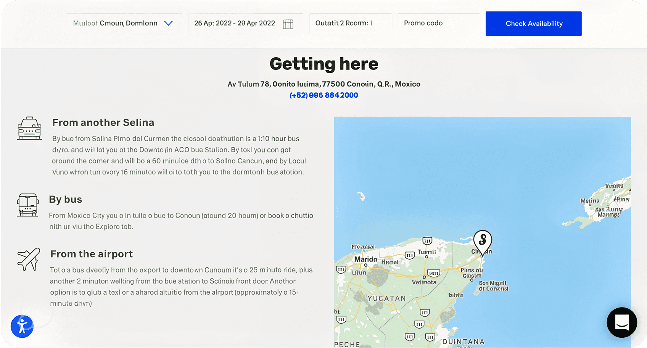
Task: Click the location name text in the selector
Action: pyautogui.click(x=115, y=23)
